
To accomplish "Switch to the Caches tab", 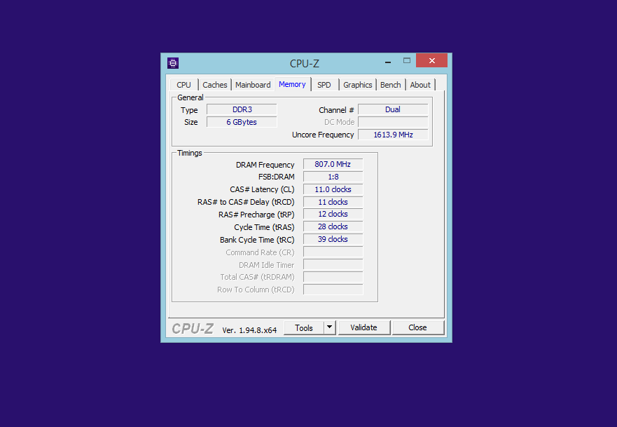I will pyautogui.click(x=215, y=85).
